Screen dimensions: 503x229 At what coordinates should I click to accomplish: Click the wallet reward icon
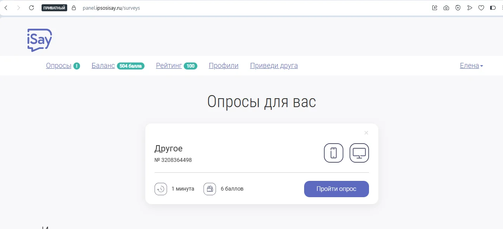[x=210, y=189]
